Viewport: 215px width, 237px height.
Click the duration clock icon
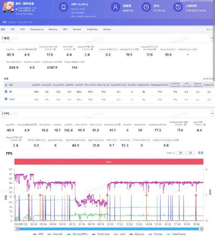tap(146, 8)
